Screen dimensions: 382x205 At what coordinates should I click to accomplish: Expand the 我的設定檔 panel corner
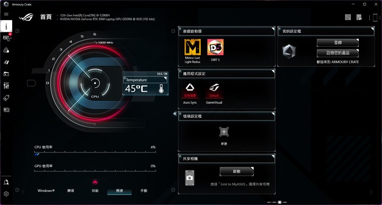click(372, 29)
